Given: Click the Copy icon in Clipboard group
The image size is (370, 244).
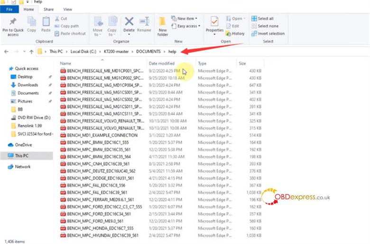Looking at the screenshot, I should [x=31, y=21].
